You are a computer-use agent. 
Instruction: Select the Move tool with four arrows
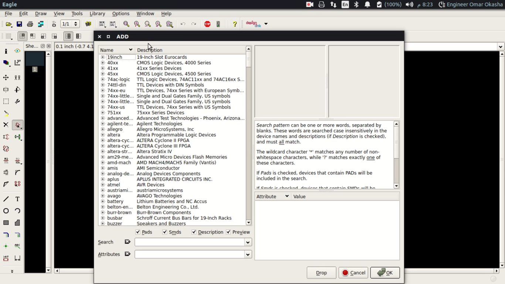(6, 78)
